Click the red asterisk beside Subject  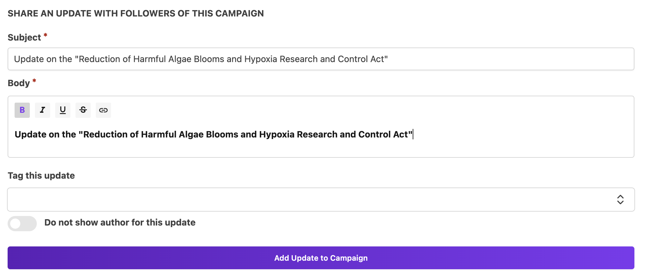[45, 35]
